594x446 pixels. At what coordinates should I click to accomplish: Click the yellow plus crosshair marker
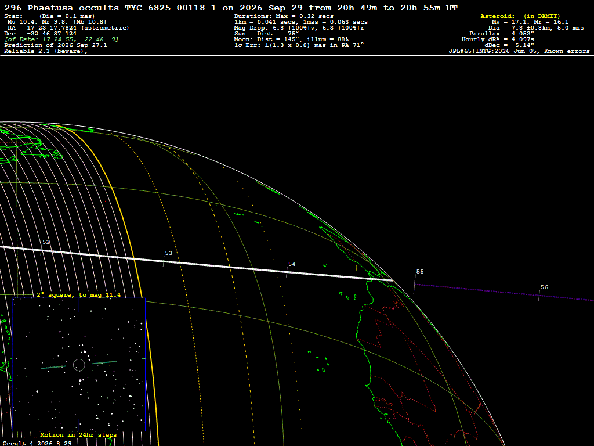coord(357,268)
